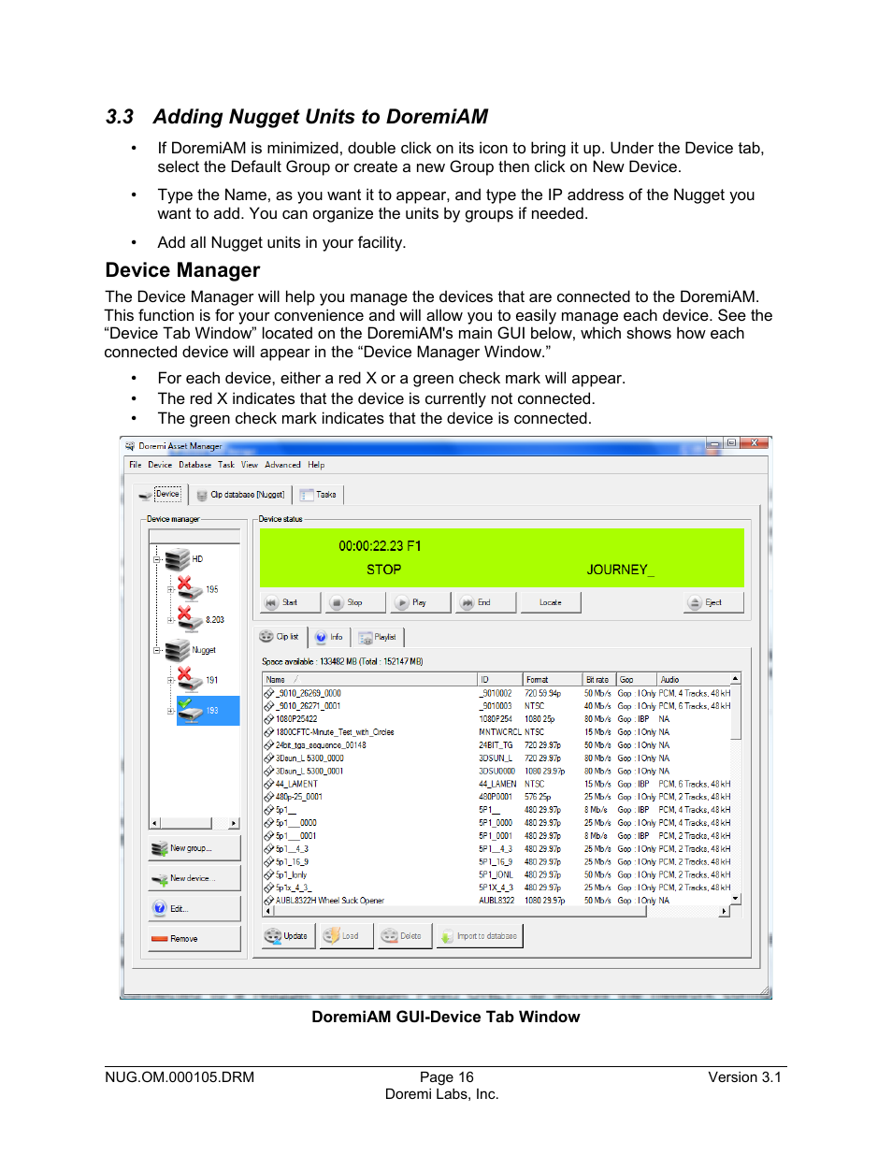Select the connected device 193 icon
The image size is (892, 1155).
coord(190,710)
